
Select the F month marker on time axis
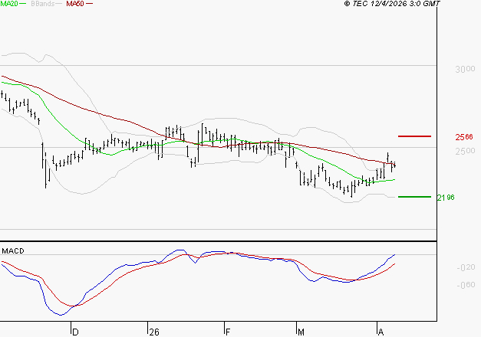(x=227, y=332)
